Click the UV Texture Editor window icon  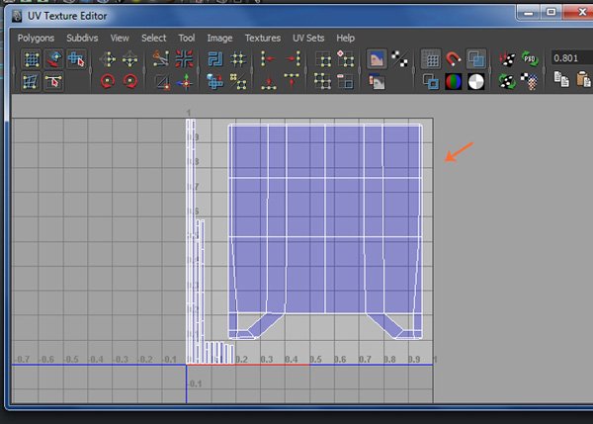[17, 16]
